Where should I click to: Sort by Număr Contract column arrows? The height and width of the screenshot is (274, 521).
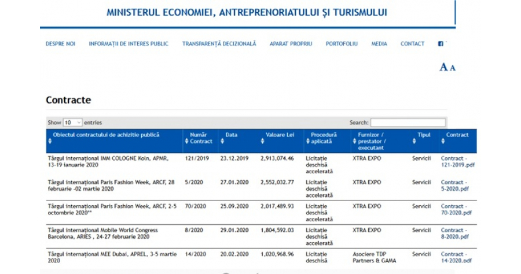187,141
